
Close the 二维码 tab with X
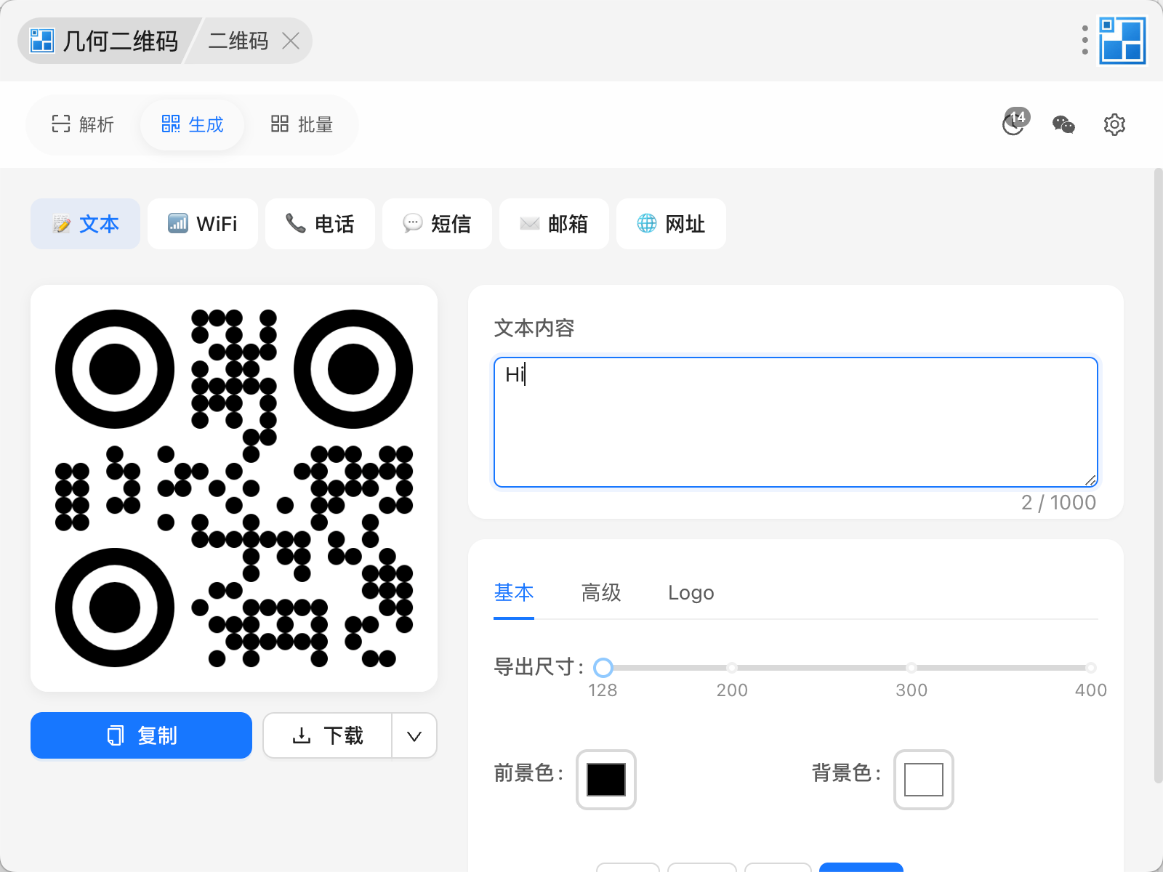291,41
